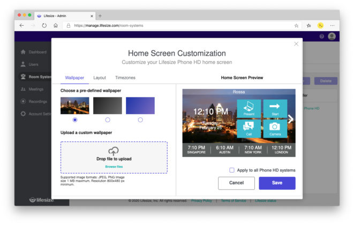Bookmark page with the star icon
This screenshot has height=225, width=354.
click(x=296, y=26)
